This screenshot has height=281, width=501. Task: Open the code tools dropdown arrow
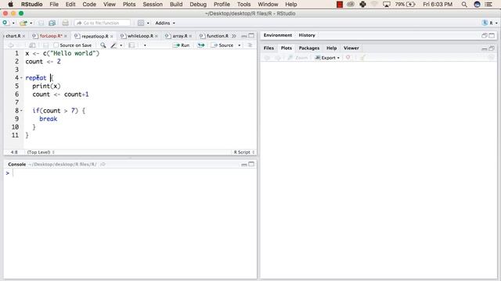click(121, 45)
